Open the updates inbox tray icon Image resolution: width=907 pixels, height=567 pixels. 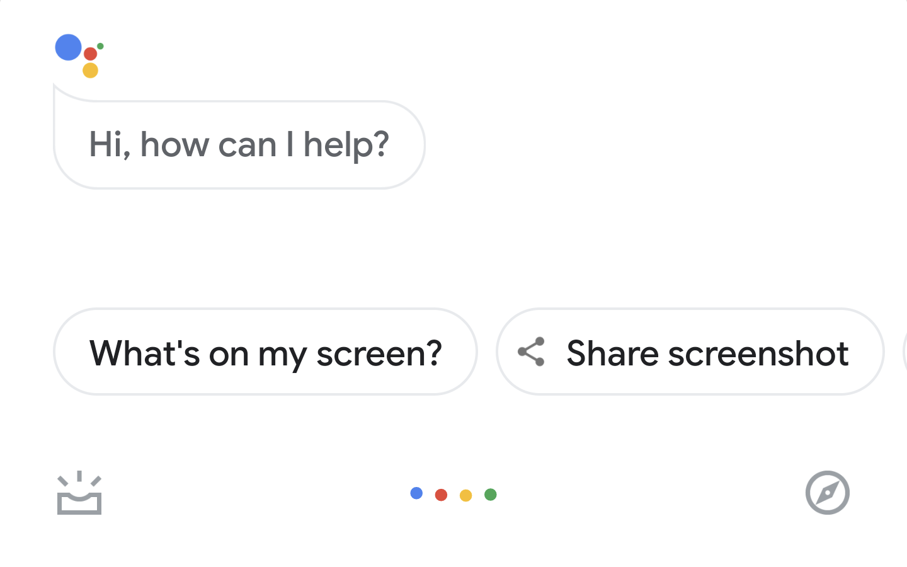point(79,494)
